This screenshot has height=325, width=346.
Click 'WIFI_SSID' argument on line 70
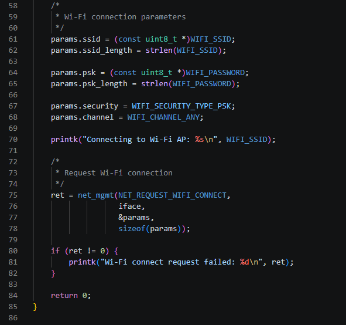click(x=246, y=140)
